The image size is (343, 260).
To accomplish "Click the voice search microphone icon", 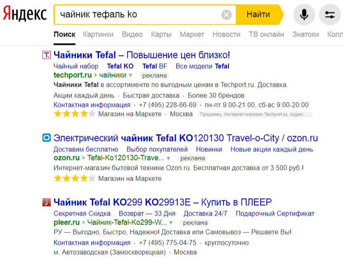I will click(x=304, y=14).
